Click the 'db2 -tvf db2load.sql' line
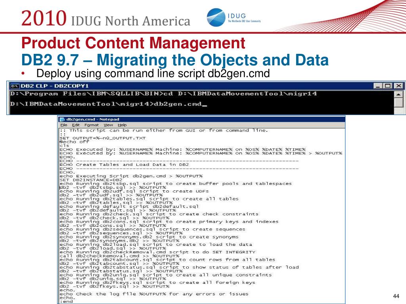The width and height of the screenshot is (406, 304). click(x=113, y=249)
